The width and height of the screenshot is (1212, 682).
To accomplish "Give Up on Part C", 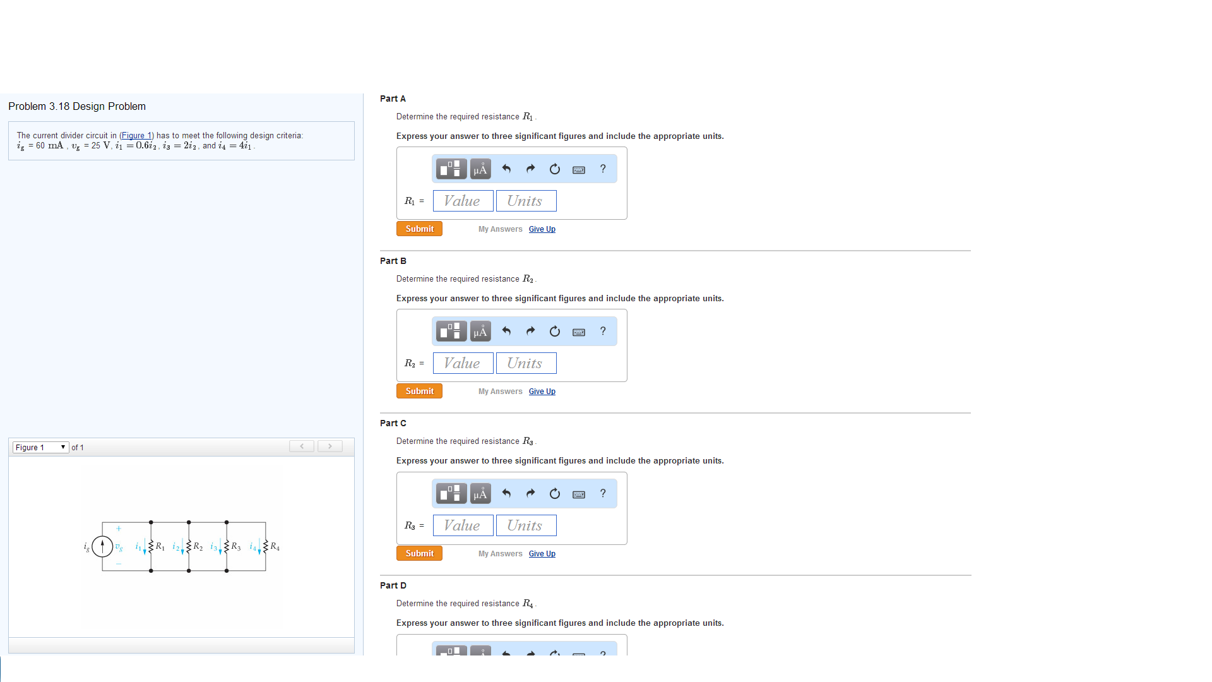I will point(542,554).
